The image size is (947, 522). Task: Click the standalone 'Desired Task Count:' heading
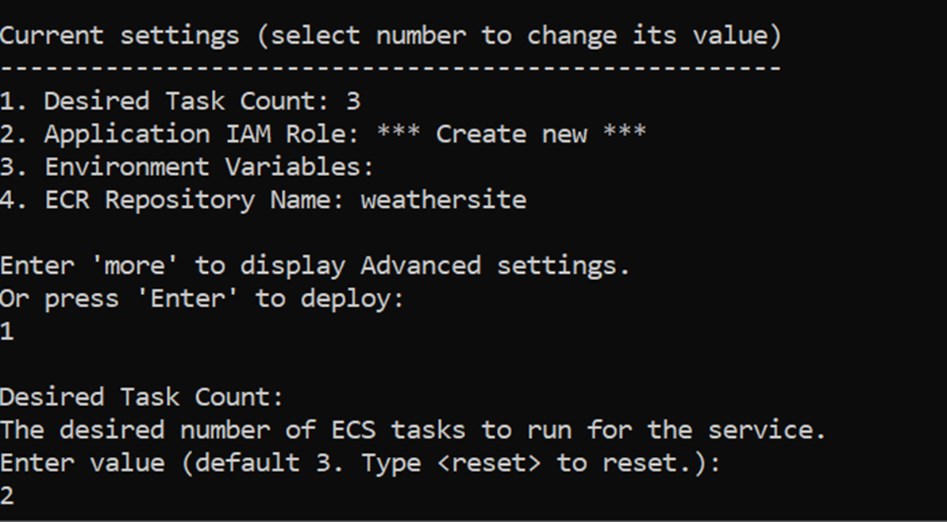click(x=142, y=397)
